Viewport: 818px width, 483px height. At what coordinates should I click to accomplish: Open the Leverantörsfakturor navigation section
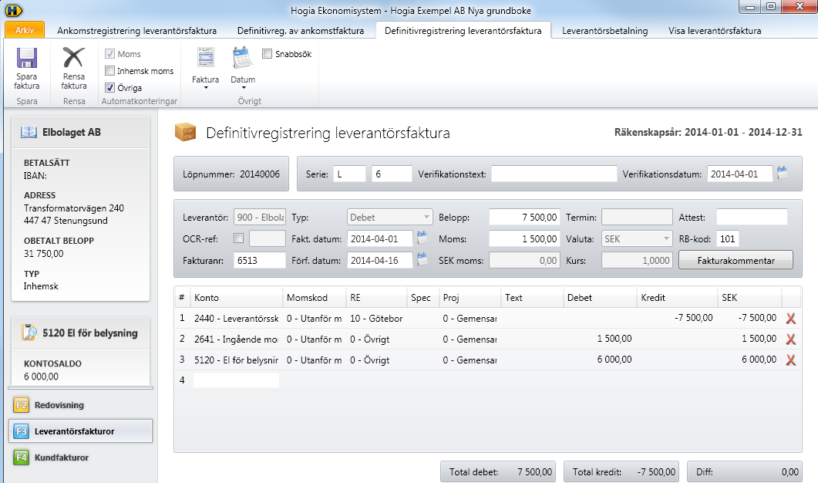pyautogui.click(x=80, y=431)
